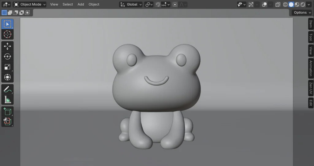Set selection mode to Invert
Screen dimensions: 314x166
[x=21, y=13]
